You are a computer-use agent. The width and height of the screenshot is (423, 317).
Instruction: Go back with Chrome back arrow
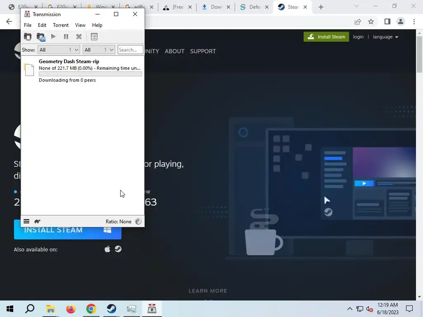point(9,21)
